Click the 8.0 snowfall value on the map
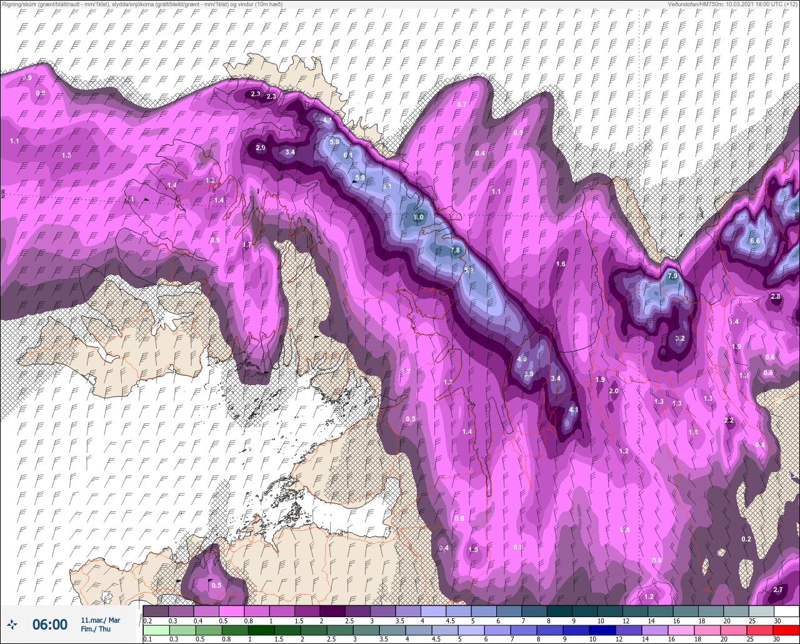The height and width of the screenshot is (644, 800). pyautogui.click(x=419, y=217)
